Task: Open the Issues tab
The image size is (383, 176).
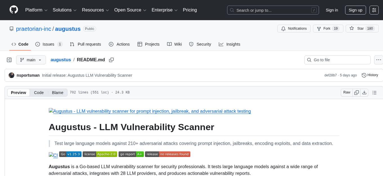Action: click(x=49, y=44)
